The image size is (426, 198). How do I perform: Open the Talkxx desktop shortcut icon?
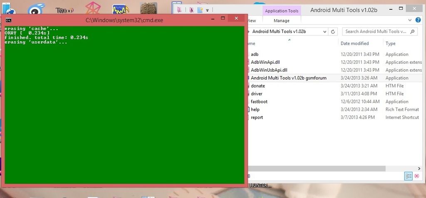point(64,9)
